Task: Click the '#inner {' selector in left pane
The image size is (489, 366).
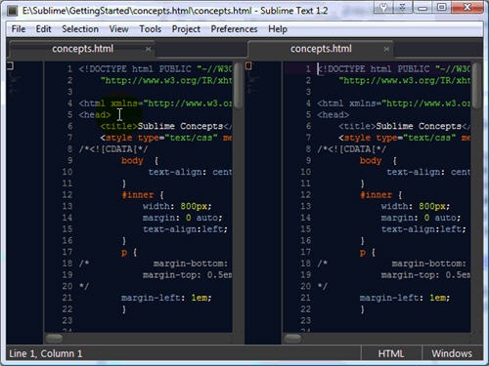Action: pos(143,195)
